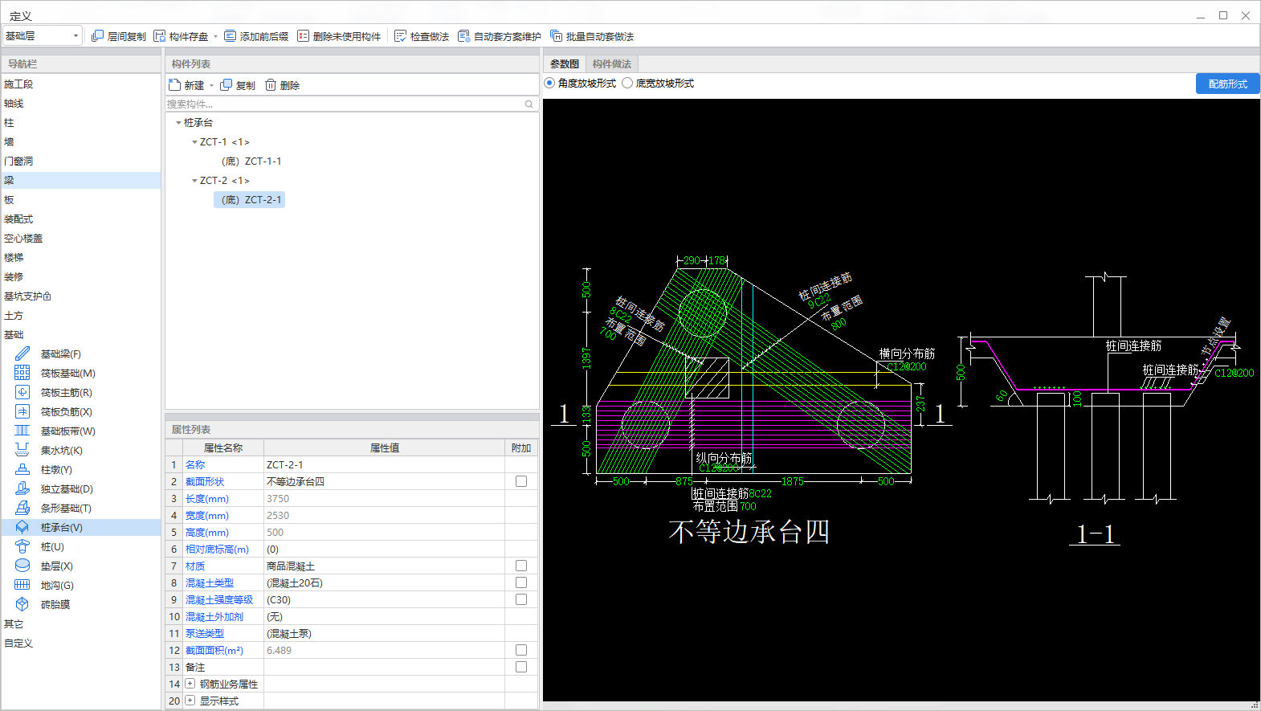The image size is (1261, 711).
Task: Select 筏板主筋(R) in navigation
Action: (67, 392)
